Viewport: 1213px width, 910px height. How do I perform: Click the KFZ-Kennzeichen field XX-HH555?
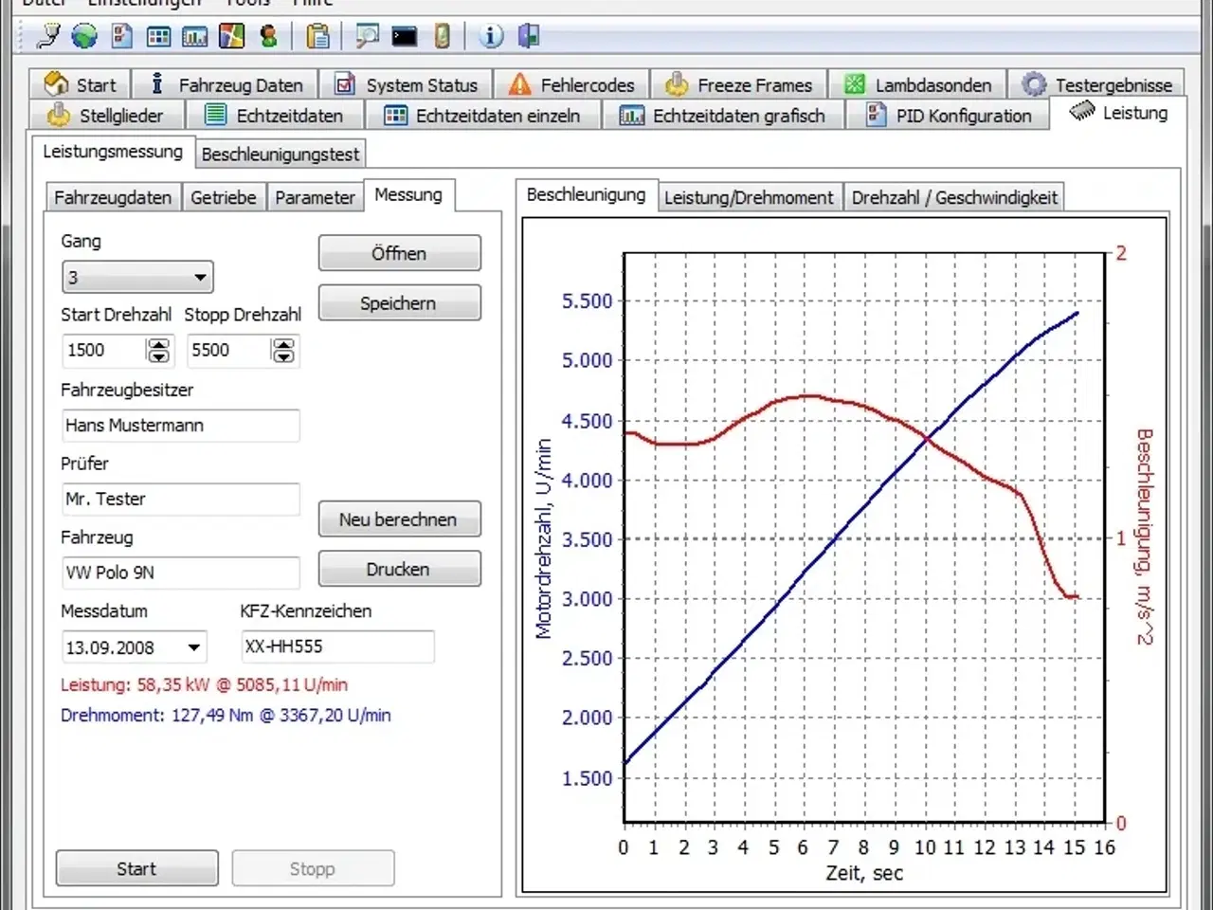(x=337, y=646)
